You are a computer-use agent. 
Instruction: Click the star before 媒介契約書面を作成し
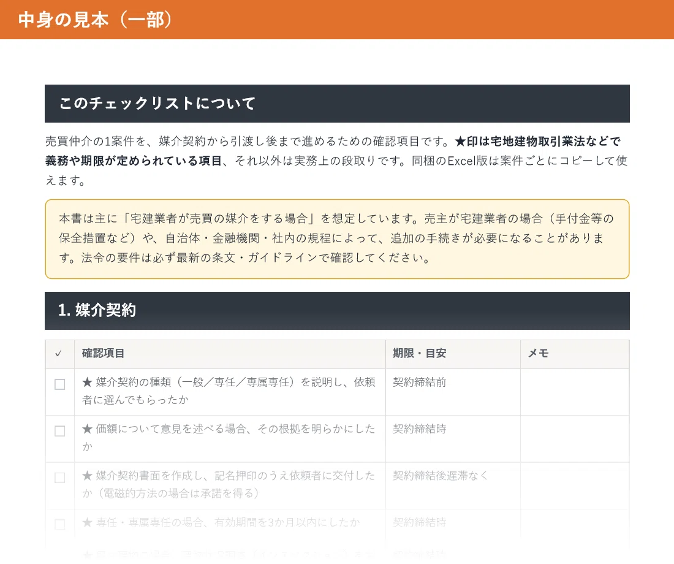coord(87,476)
